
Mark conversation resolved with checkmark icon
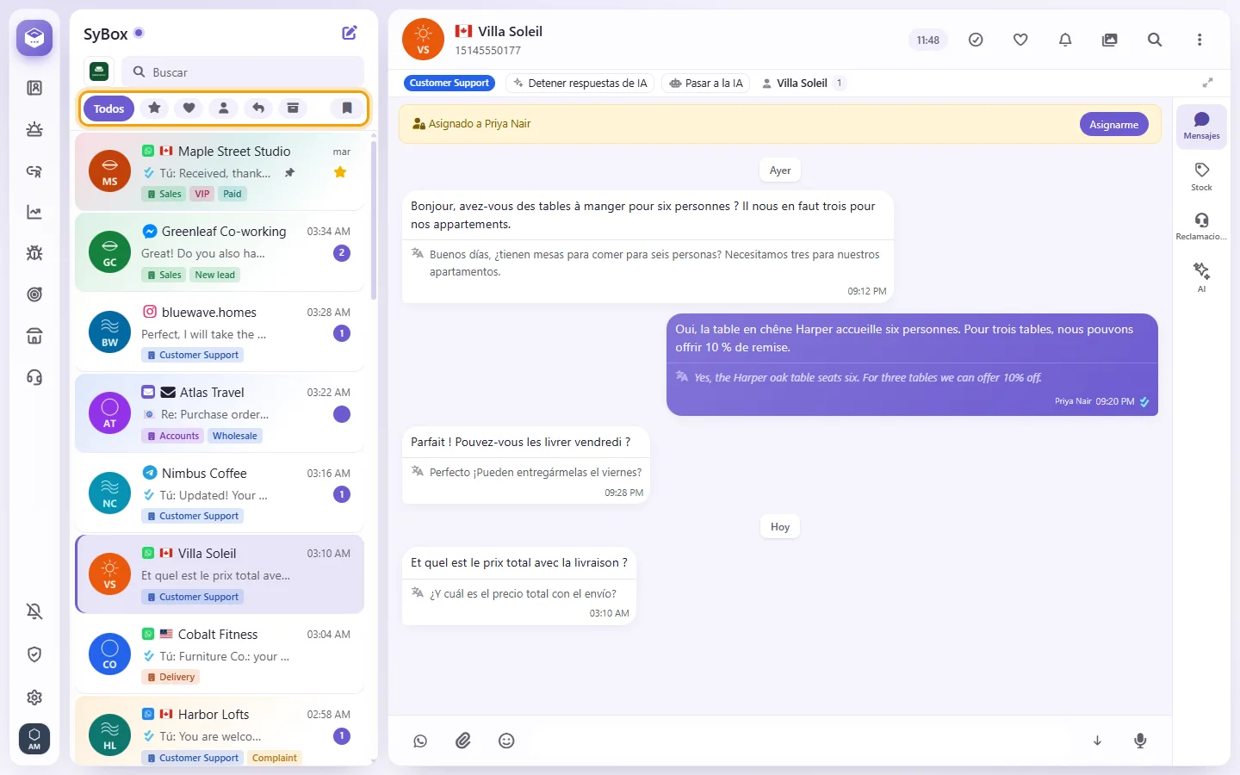pos(976,40)
